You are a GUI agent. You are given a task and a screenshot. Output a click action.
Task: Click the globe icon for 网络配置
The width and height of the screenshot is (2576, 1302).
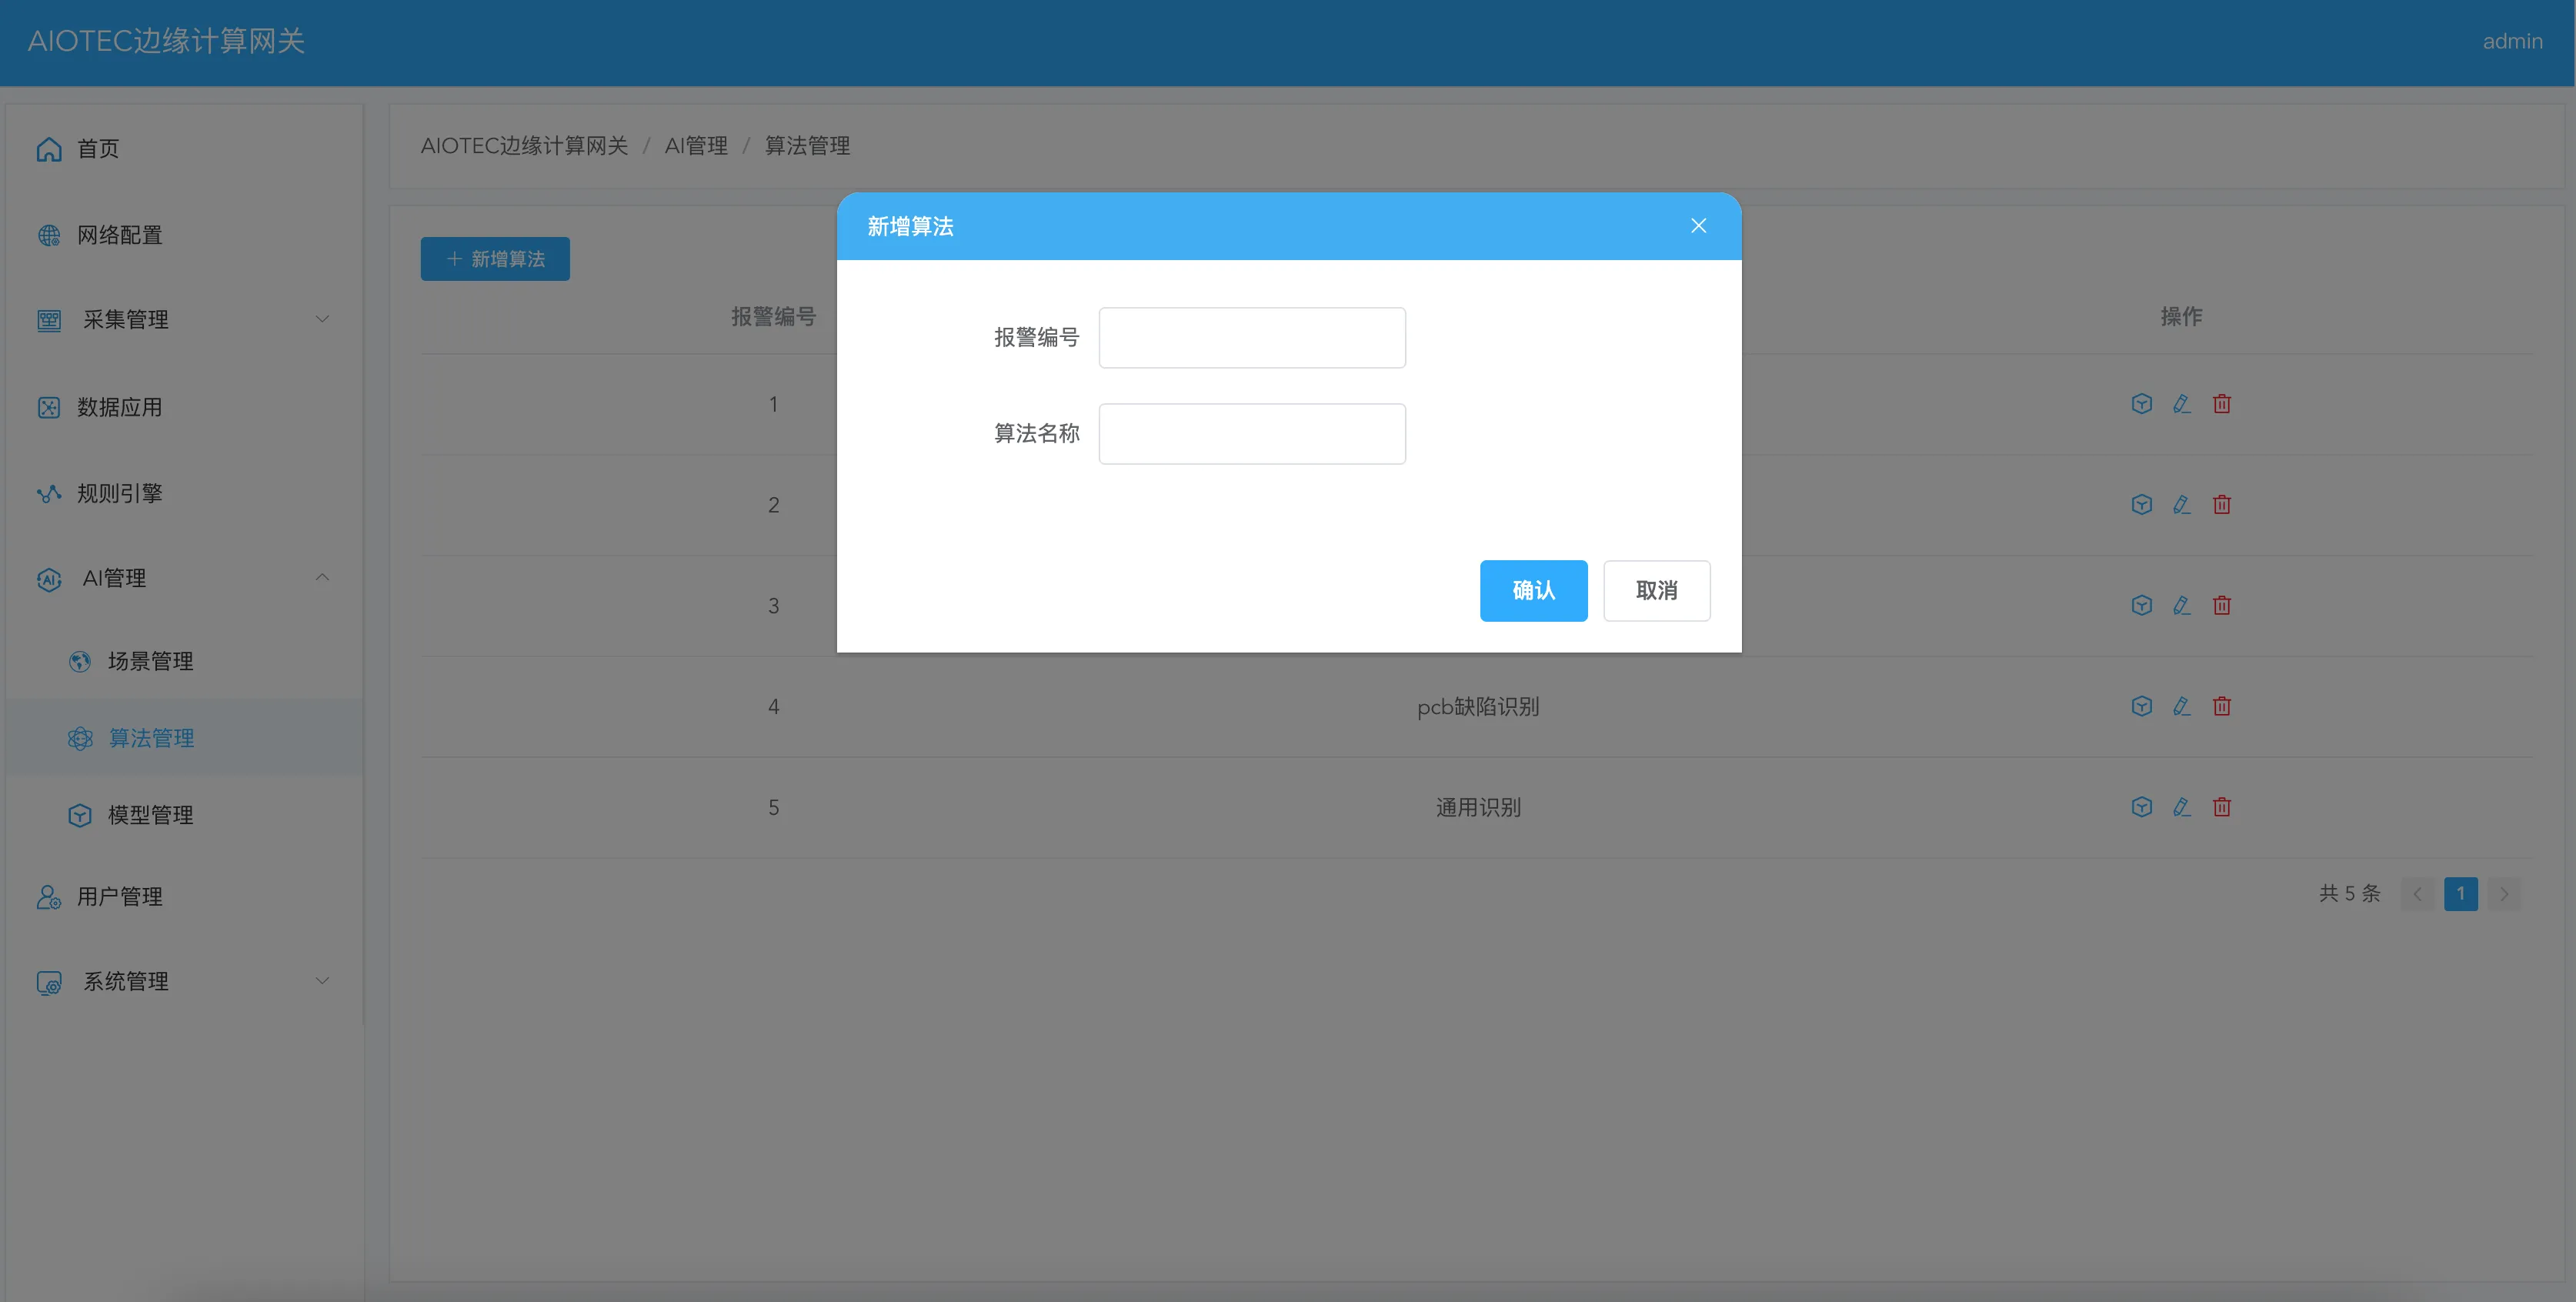pyautogui.click(x=49, y=235)
